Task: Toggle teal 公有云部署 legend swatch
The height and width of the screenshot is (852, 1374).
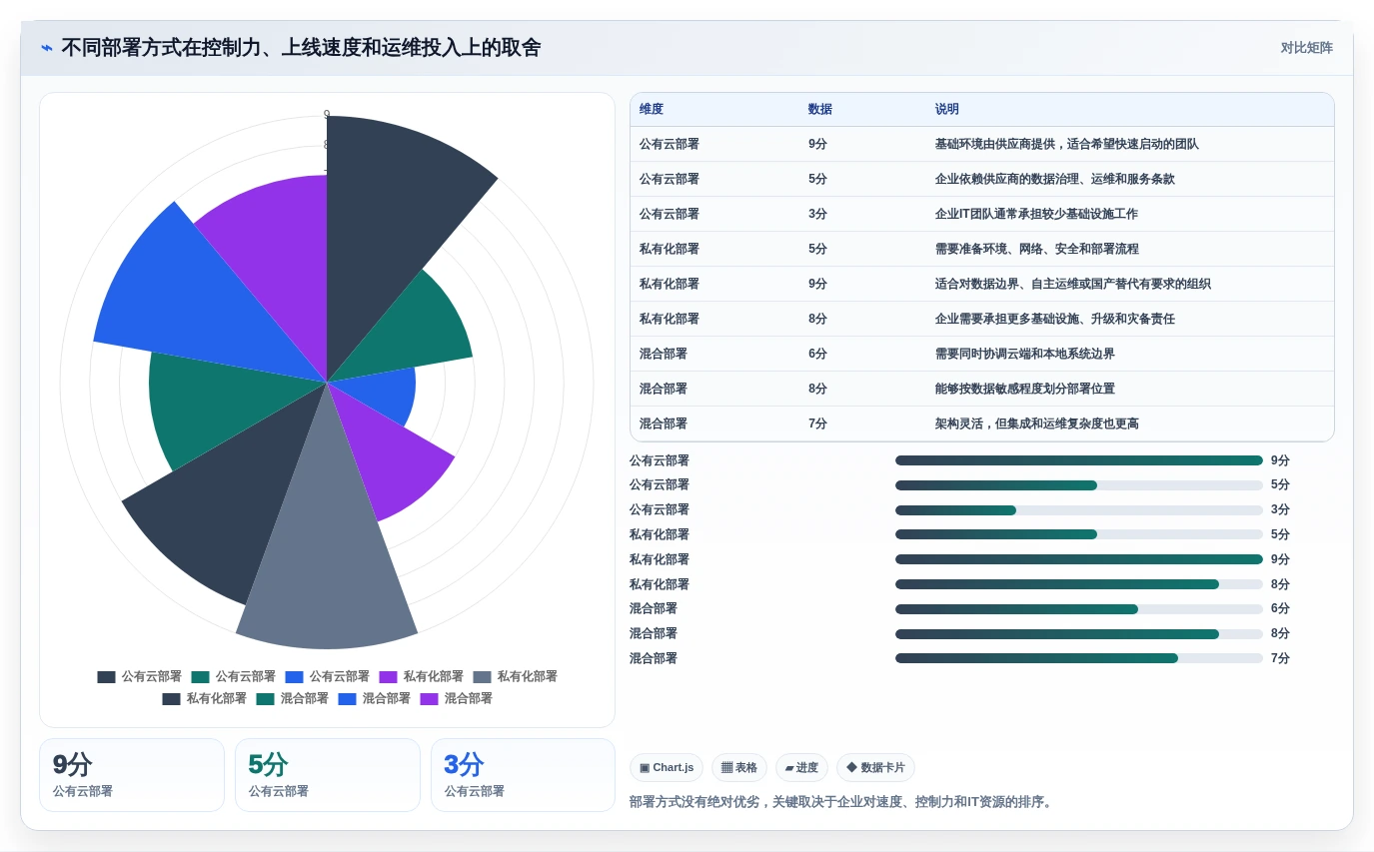Action: coord(200,677)
